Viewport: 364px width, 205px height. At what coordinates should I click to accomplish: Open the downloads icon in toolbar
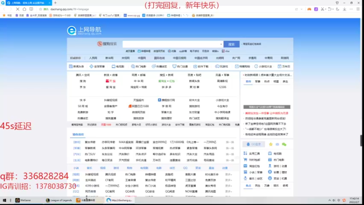[344, 9]
